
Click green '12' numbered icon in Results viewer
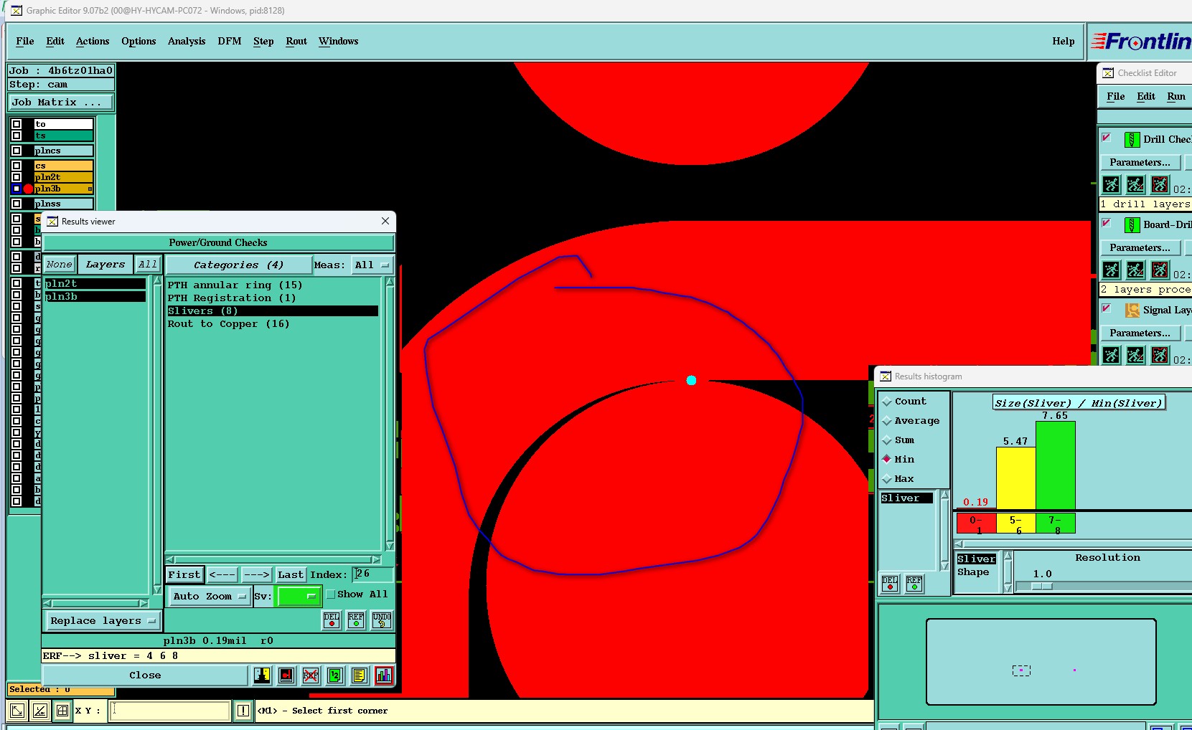[x=335, y=676]
